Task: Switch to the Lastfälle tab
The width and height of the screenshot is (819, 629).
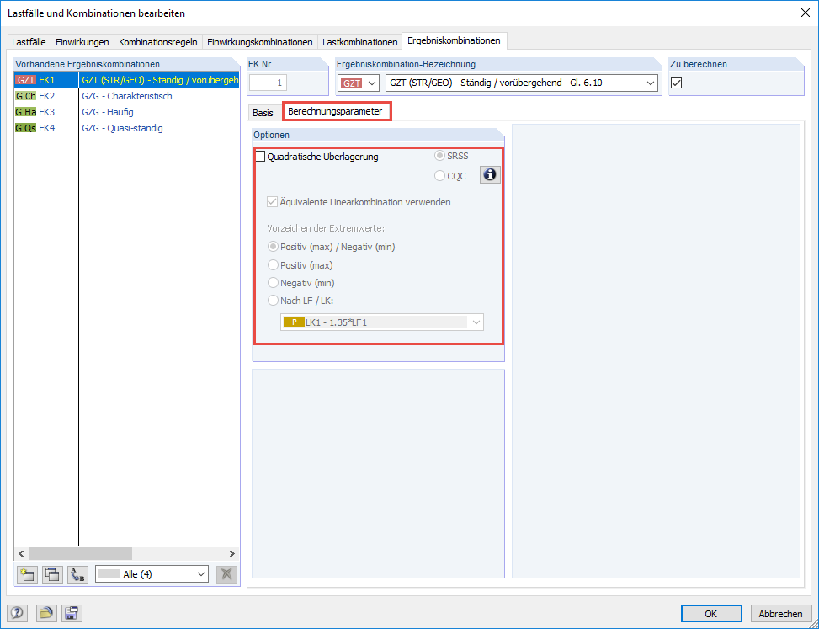Action: pos(29,42)
